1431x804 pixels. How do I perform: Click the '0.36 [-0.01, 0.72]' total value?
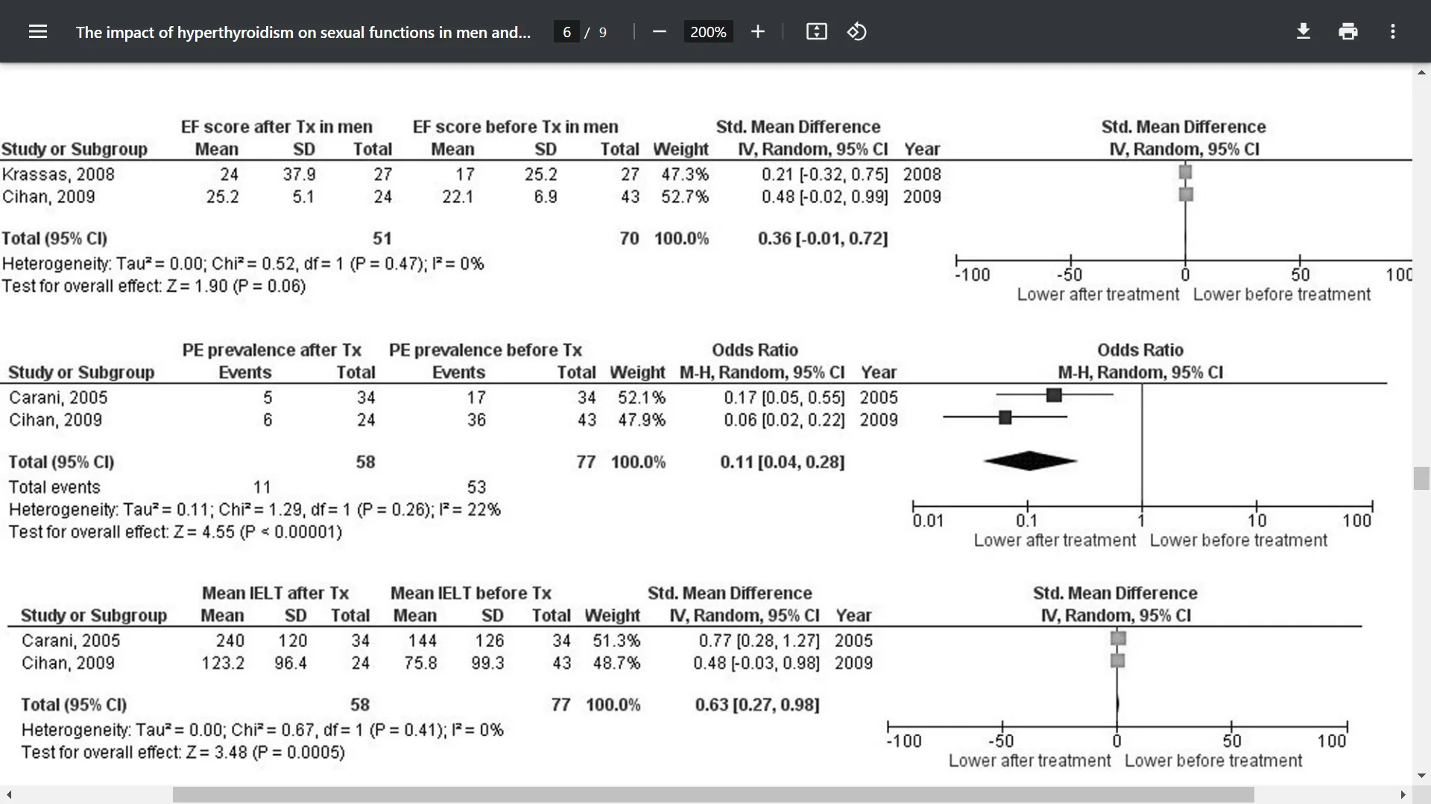pos(823,239)
